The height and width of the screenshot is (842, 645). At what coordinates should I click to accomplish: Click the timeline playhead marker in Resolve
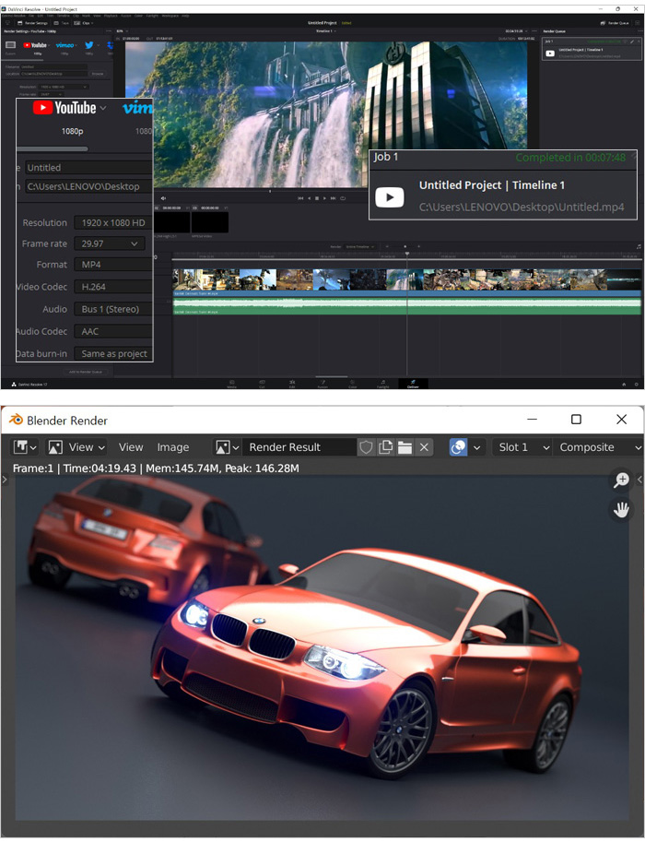406,254
